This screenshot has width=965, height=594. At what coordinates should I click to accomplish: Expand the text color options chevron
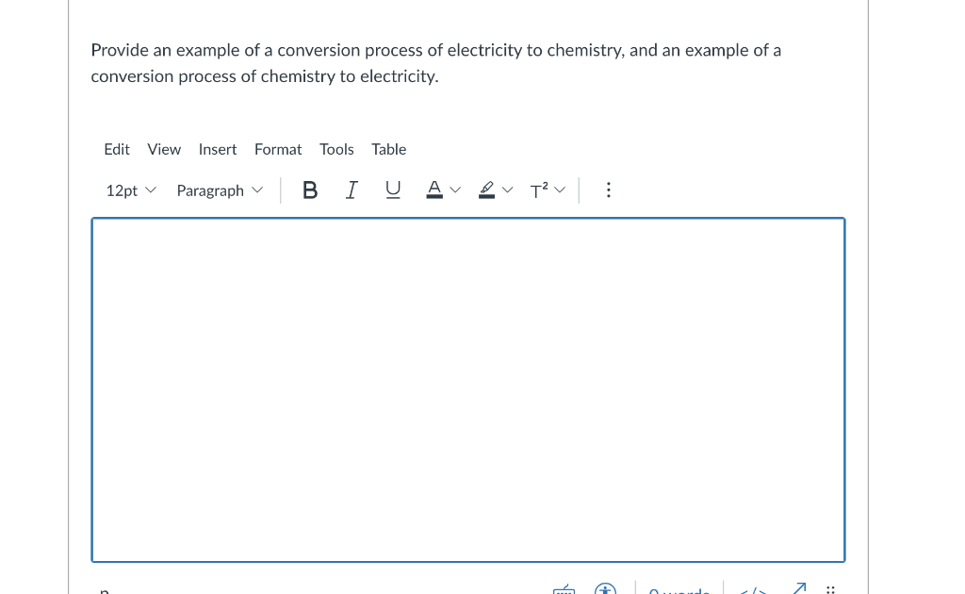[455, 190]
